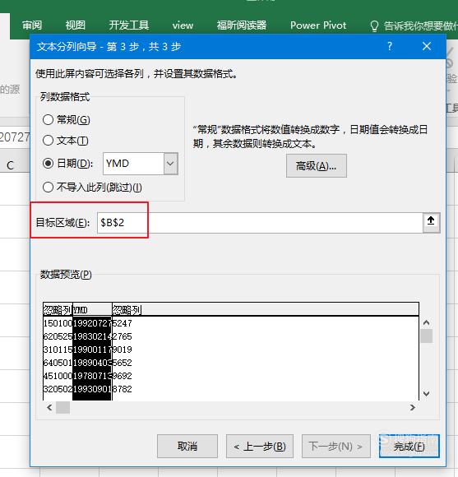Open the 视图 view ribbon tab
The width and height of the screenshot is (458, 477).
click(x=76, y=25)
